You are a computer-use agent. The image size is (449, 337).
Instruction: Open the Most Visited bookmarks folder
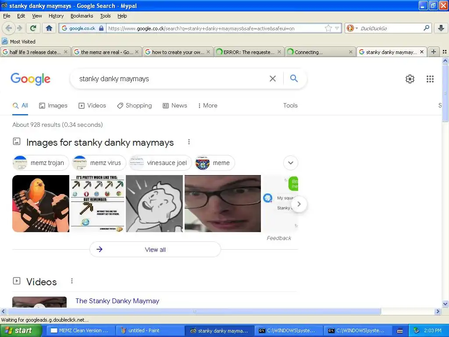18,42
